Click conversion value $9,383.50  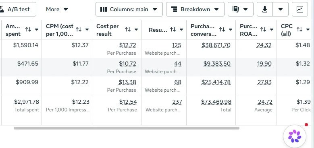[217, 64]
